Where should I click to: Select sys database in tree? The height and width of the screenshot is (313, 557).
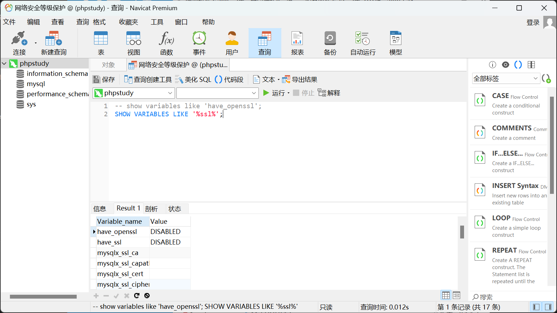coord(26,104)
